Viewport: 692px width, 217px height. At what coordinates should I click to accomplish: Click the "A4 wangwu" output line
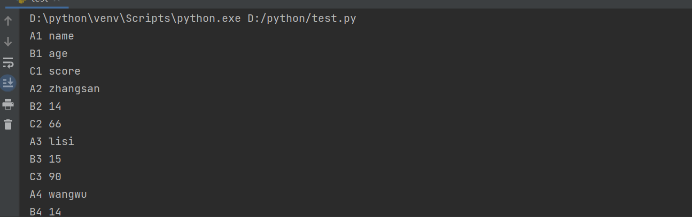(58, 195)
